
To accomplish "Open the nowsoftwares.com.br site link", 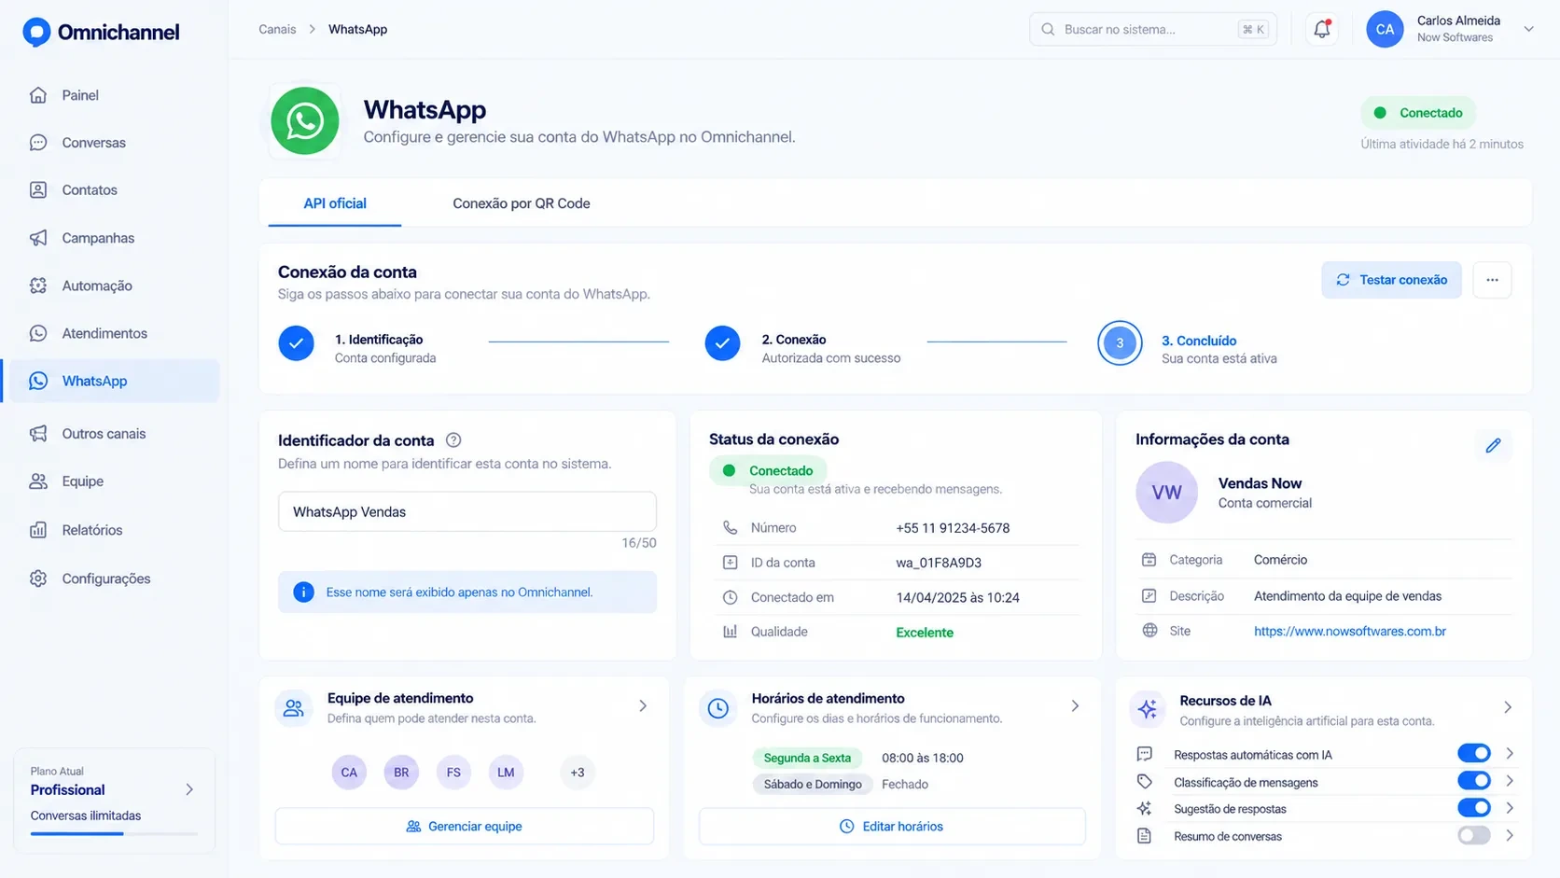I will [x=1349, y=632].
